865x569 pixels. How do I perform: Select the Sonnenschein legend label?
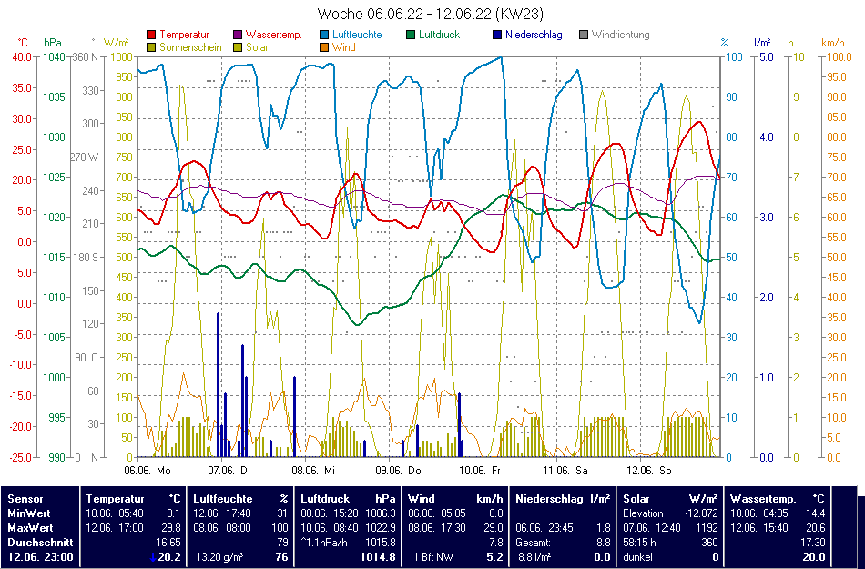(x=191, y=47)
